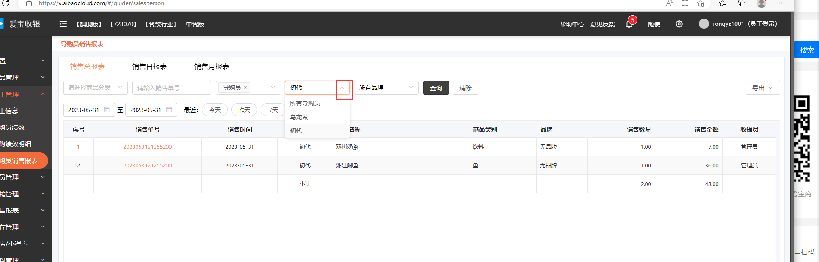819x262 pixels.
Task: Click the hamburger menu collapse icon
Action: pyautogui.click(x=63, y=24)
